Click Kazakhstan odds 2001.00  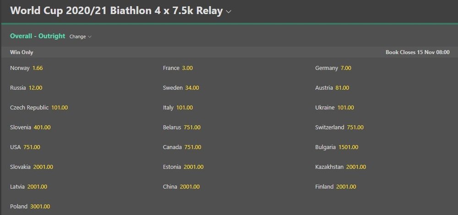pos(356,167)
